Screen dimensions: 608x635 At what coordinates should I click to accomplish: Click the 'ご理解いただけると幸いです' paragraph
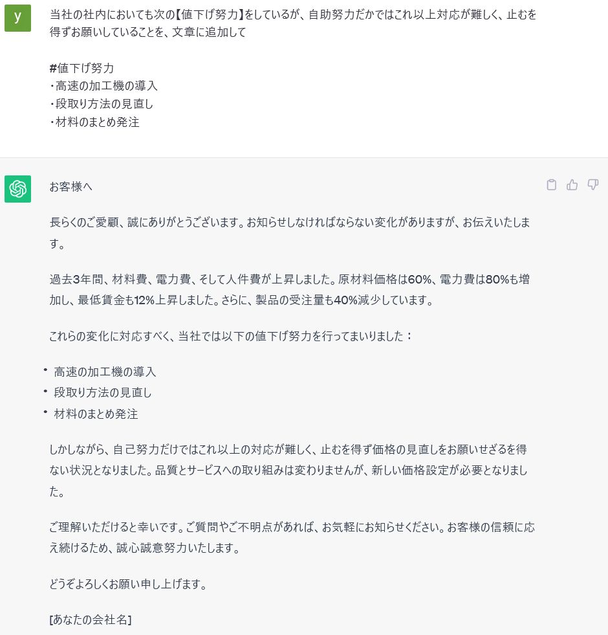click(x=292, y=538)
